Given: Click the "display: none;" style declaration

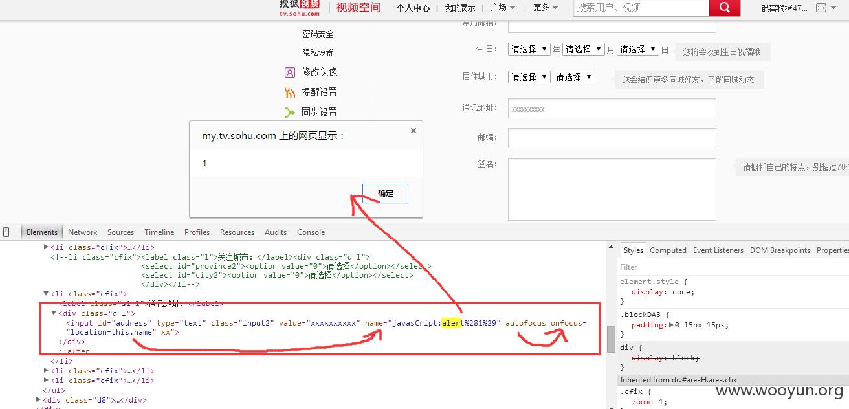Looking at the screenshot, I should [x=663, y=292].
